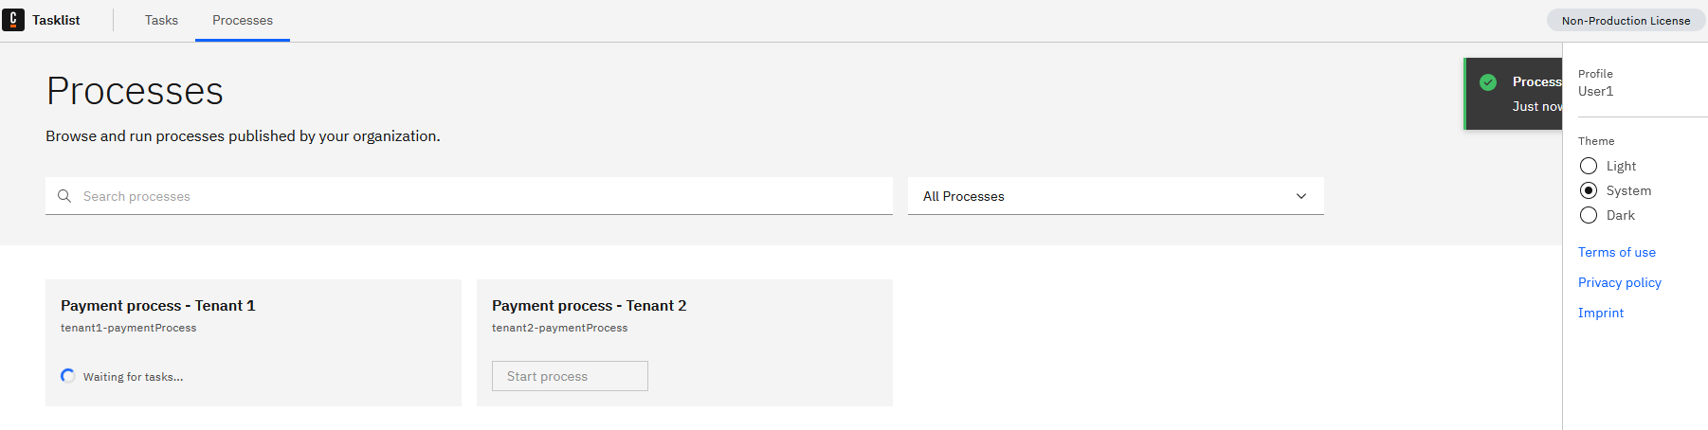Click the Camunda logo icon
This screenshot has width=1708, height=430.
[13, 20]
